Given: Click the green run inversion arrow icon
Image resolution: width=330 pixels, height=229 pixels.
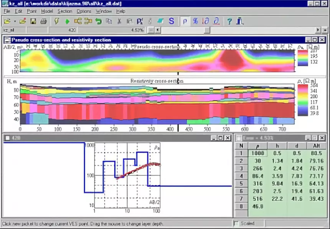Looking at the screenshot, I should pos(68,21).
